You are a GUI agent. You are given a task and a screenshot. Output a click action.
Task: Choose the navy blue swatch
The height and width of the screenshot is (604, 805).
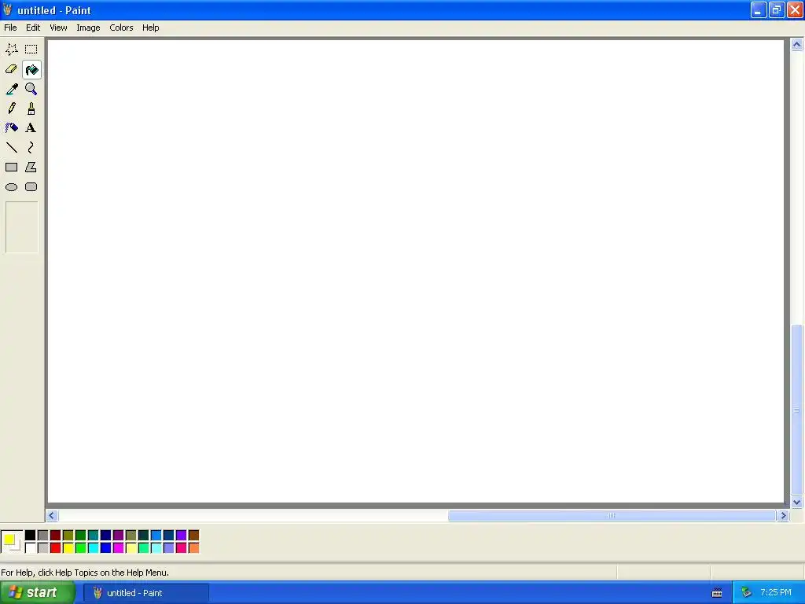coord(106,535)
